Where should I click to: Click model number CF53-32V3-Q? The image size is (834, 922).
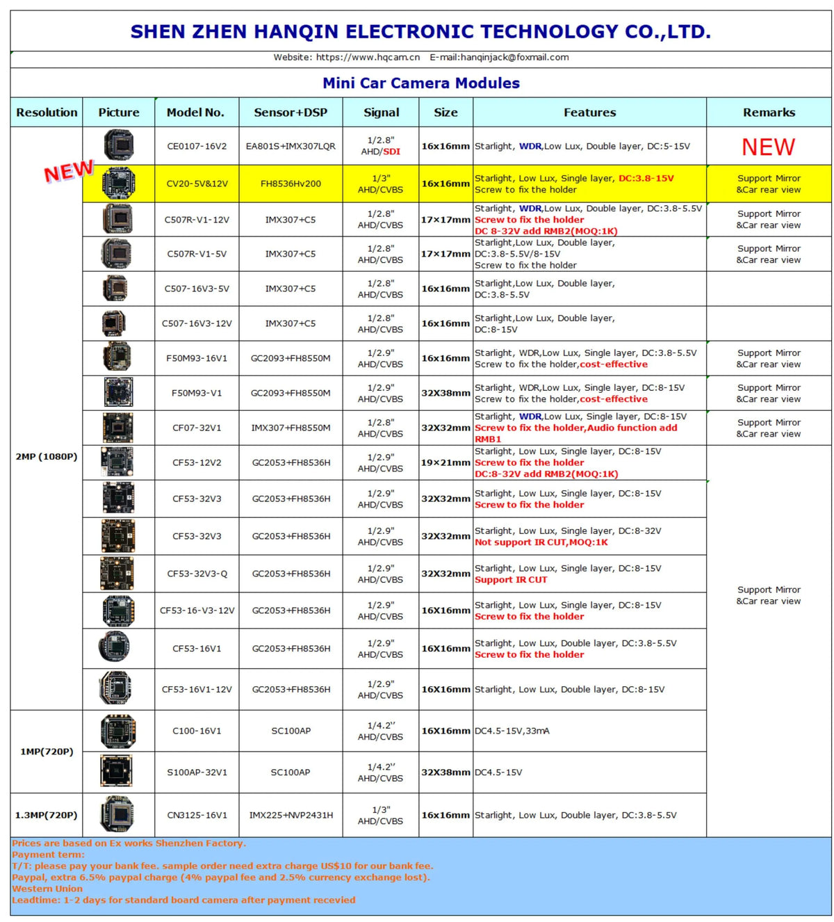tap(197, 574)
